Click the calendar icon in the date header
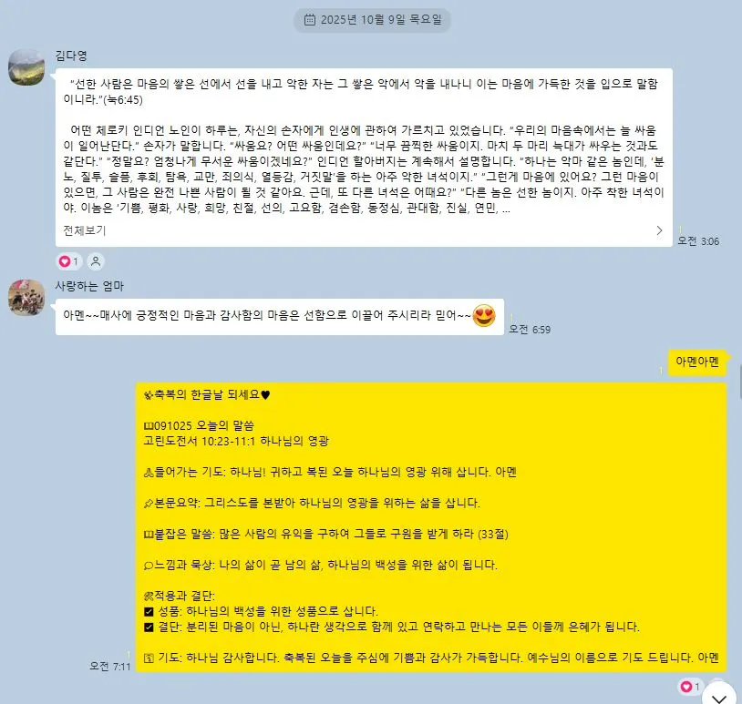Image resolution: width=742 pixels, height=704 pixels. pyautogui.click(x=310, y=19)
